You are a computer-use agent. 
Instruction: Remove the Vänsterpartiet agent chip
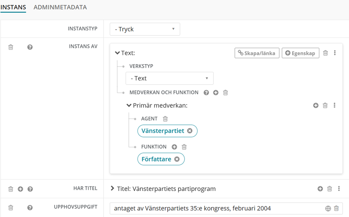click(190, 131)
